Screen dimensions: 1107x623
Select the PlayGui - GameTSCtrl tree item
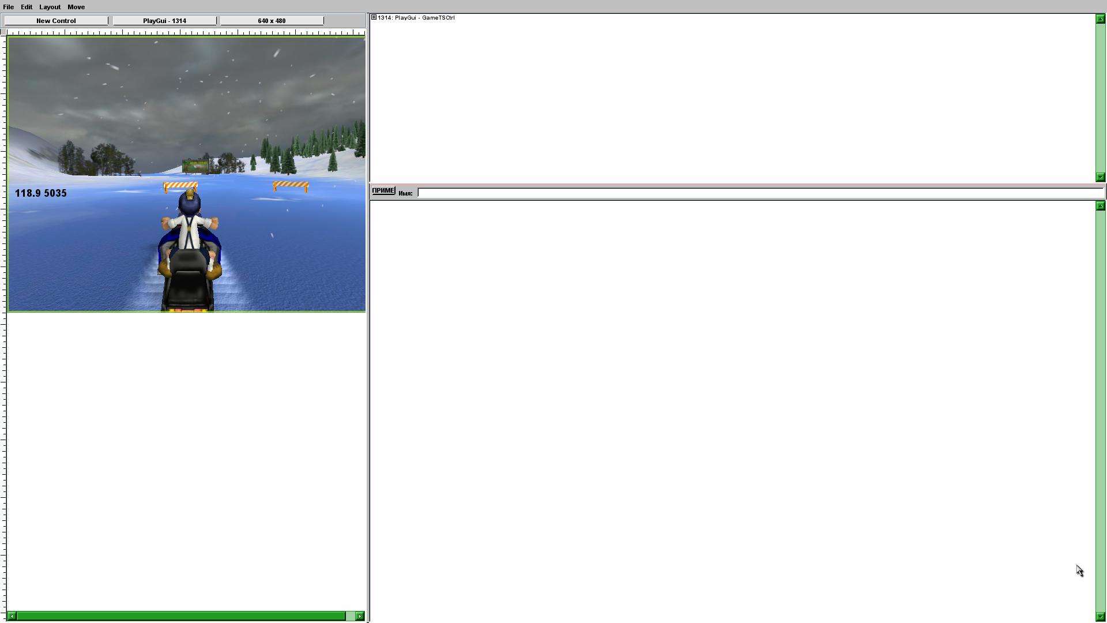[416, 18]
